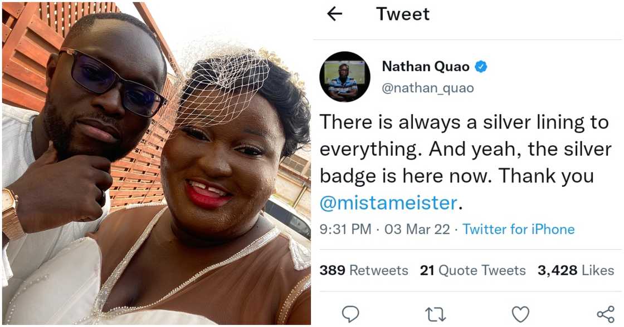View the 3,428 Likes list
The height and width of the screenshot is (327, 624).
pyautogui.click(x=578, y=270)
